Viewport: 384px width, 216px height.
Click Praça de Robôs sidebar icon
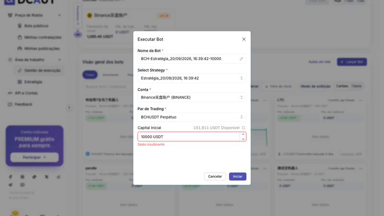point(10,15)
